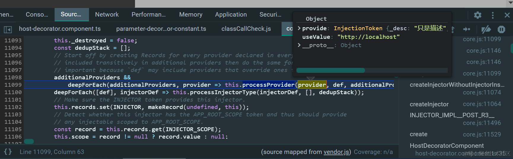
Task: Toggle pause on exceptions
Action: coord(501,29)
